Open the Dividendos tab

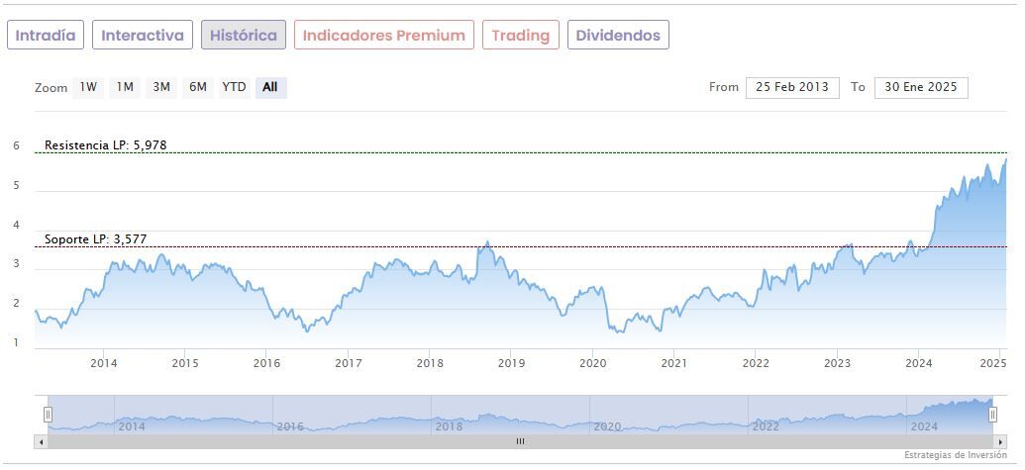618,36
